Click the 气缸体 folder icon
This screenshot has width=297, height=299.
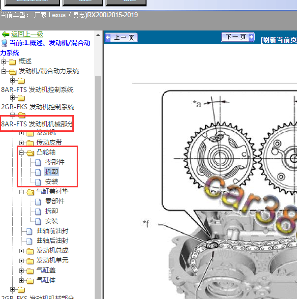click(30, 280)
